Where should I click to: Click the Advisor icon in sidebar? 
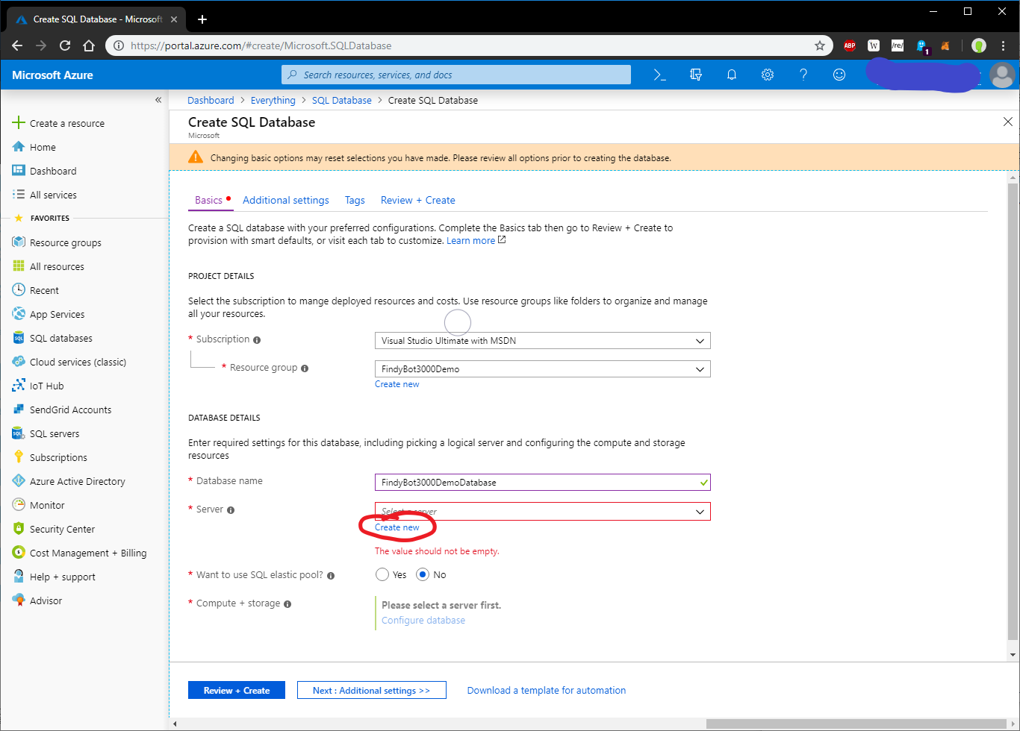19,600
